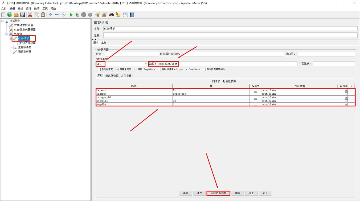Click the scissors Cut icon
360x201 pixels.
click(x=30, y=15)
